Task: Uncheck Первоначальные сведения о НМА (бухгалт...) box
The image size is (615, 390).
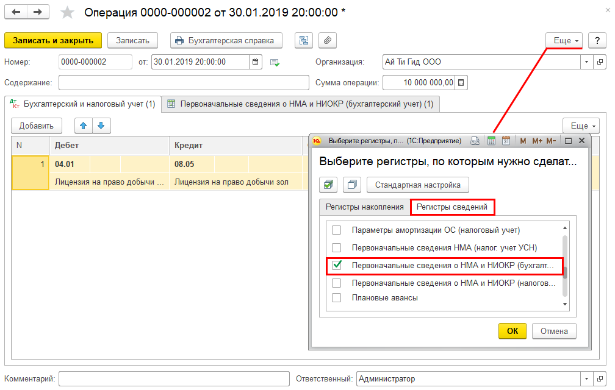Action: coord(337,265)
